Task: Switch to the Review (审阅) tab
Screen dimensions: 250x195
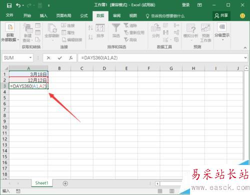Action: pyautogui.click(x=116, y=15)
